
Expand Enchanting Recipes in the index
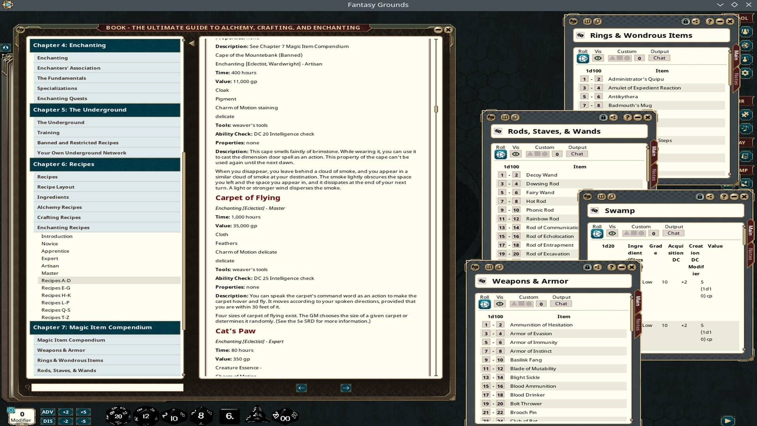[x=107, y=228]
